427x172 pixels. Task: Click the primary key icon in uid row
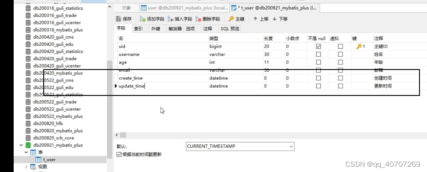pyautogui.click(x=359, y=47)
